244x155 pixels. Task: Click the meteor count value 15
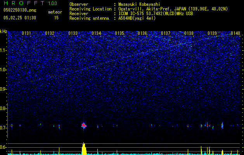click(56, 18)
